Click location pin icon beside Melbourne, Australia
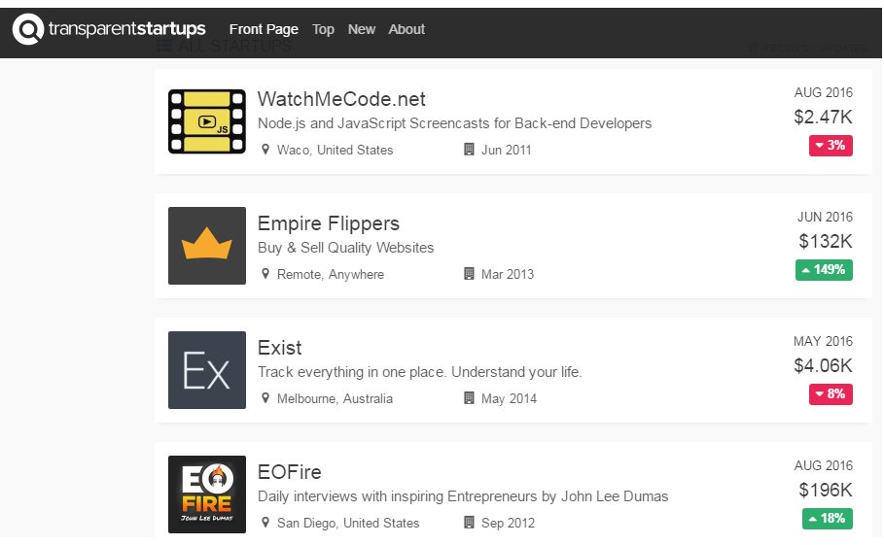Image resolution: width=884 pixels, height=545 pixels. pos(265,398)
